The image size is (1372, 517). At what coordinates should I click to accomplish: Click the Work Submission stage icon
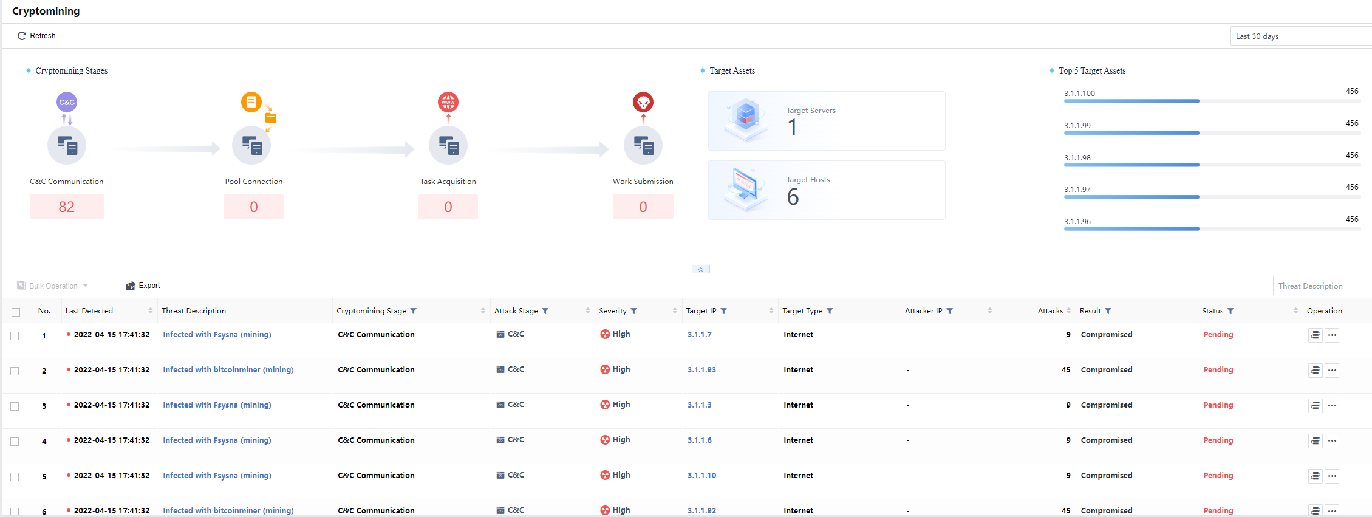[x=643, y=145]
